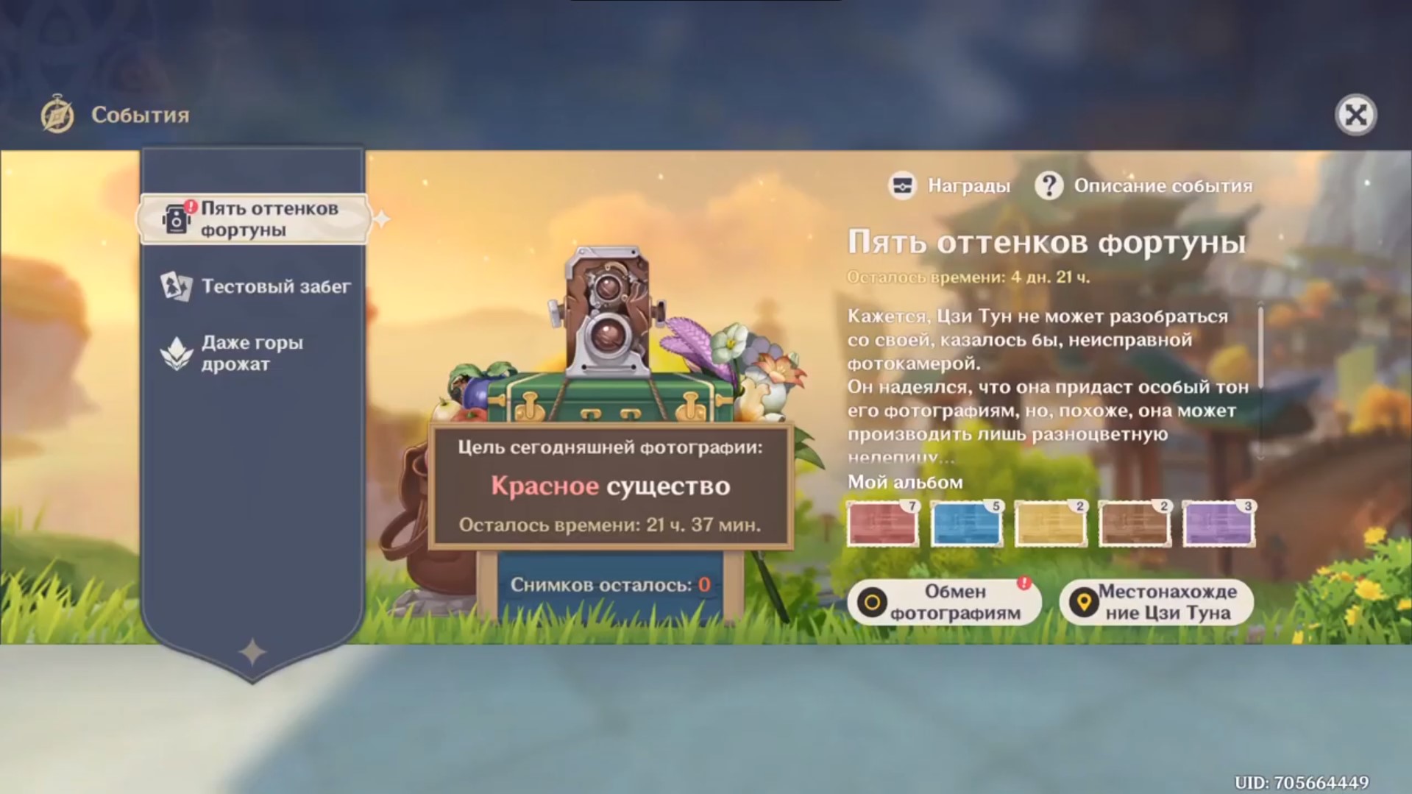
Task: Show Местонахождение Цзи Туна
Action: pos(1156,602)
